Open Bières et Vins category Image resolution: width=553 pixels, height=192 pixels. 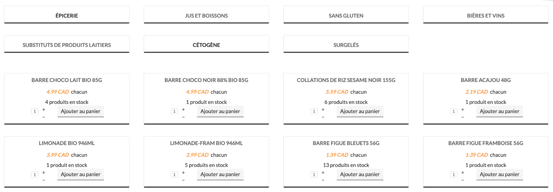486,16
